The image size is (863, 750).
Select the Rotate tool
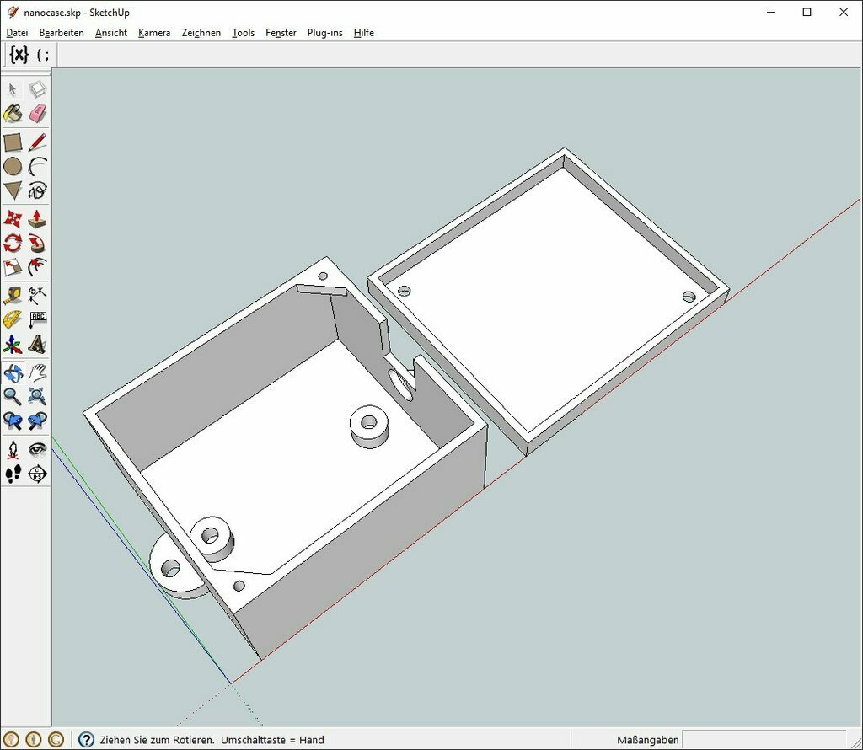(12, 244)
